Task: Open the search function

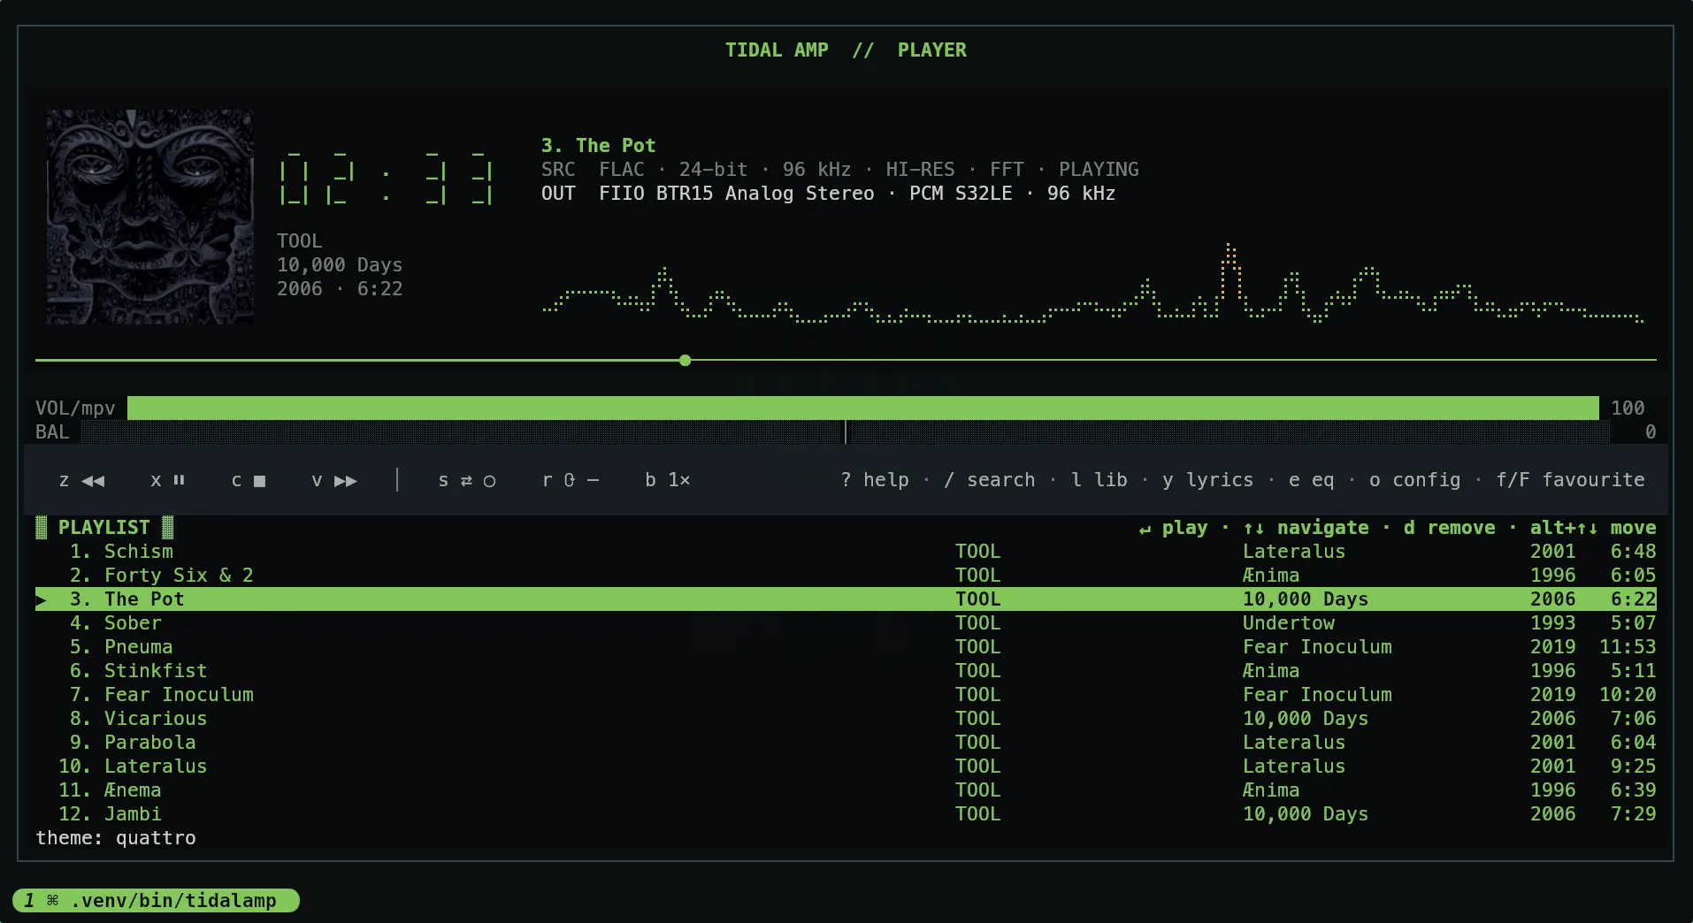Action: 989,480
